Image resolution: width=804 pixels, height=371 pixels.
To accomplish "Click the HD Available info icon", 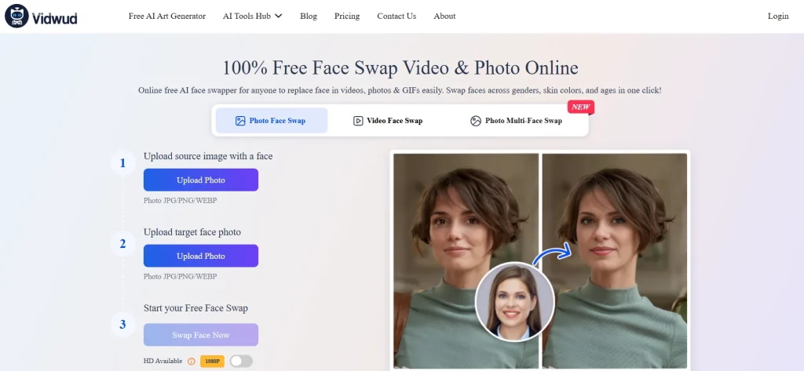I will coord(192,362).
